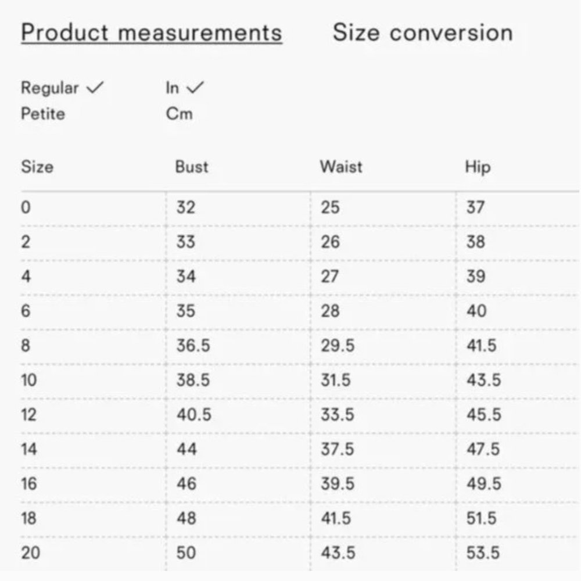
Task: Click the Size column header
Action: (x=37, y=167)
